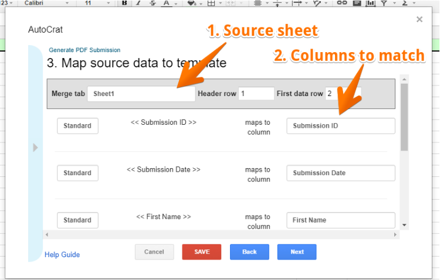
Task: Open the Submission Date column dropdown
Action: (x=341, y=173)
